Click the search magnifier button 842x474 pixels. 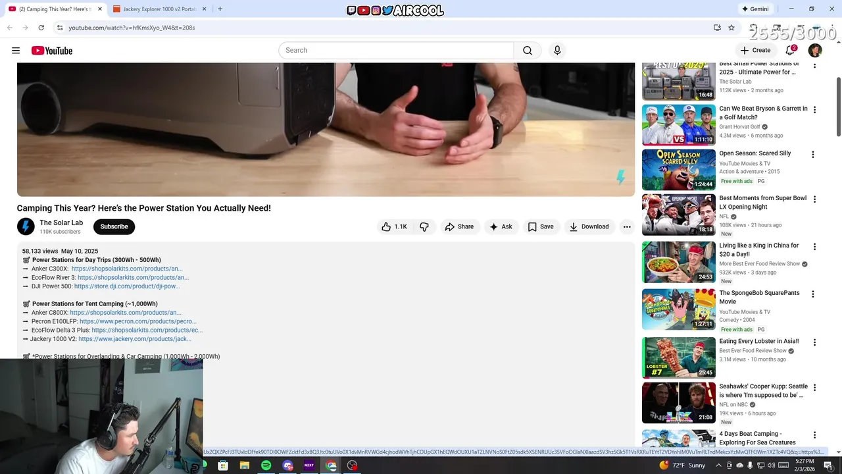coord(528,51)
